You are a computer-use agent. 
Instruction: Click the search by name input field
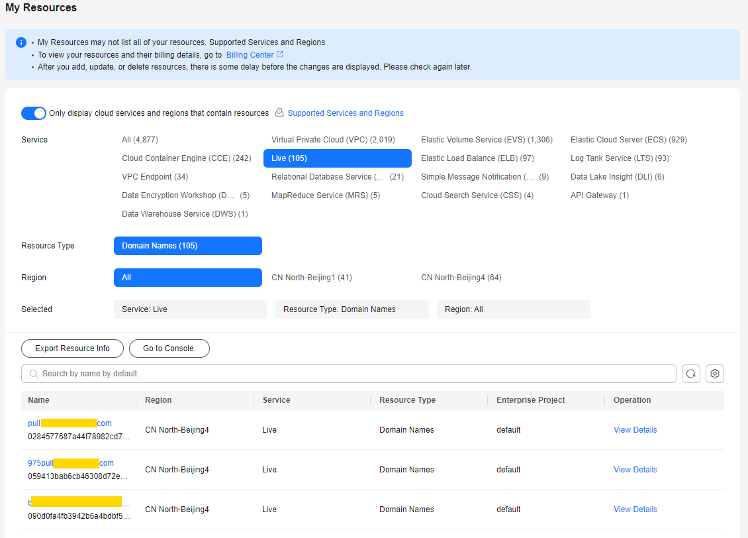(351, 374)
